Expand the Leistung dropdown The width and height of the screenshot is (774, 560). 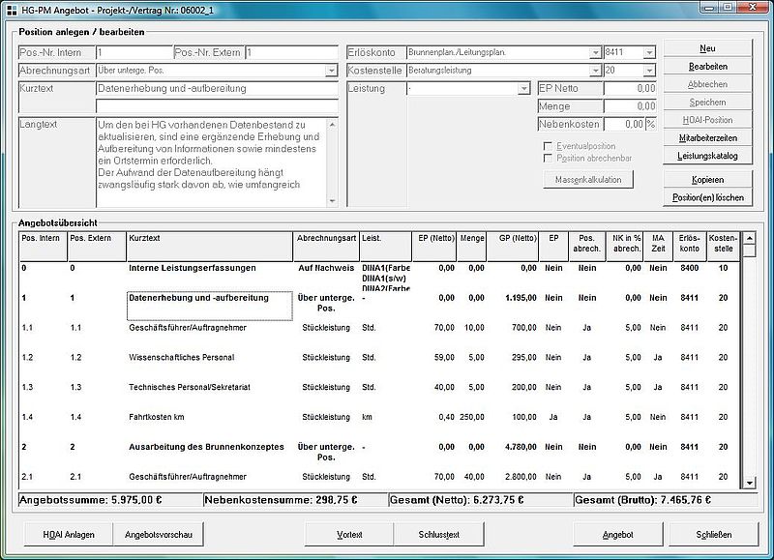(x=523, y=89)
